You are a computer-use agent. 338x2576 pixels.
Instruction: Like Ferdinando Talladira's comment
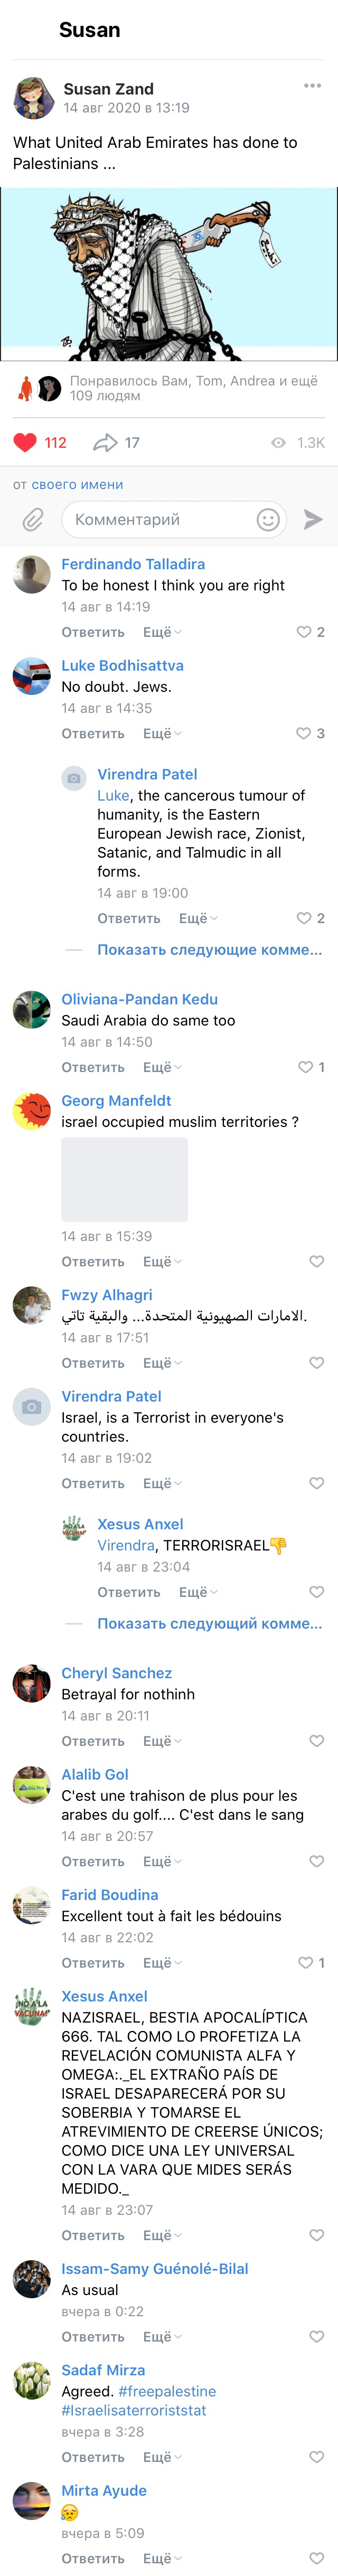pyautogui.click(x=304, y=632)
